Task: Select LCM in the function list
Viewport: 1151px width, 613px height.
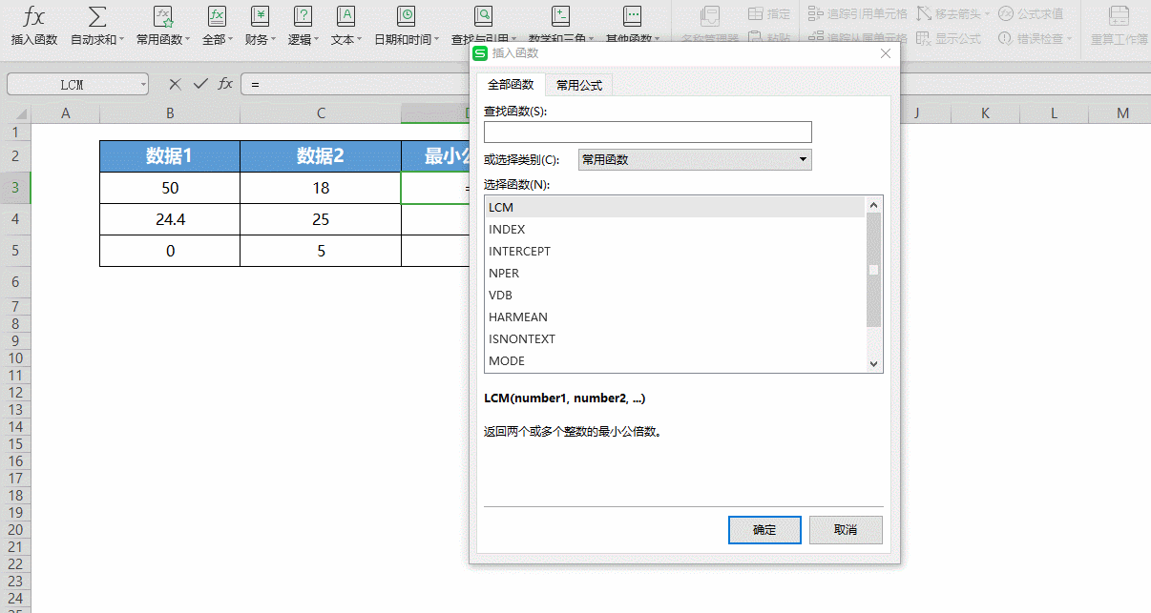Action: click(674, 207)
